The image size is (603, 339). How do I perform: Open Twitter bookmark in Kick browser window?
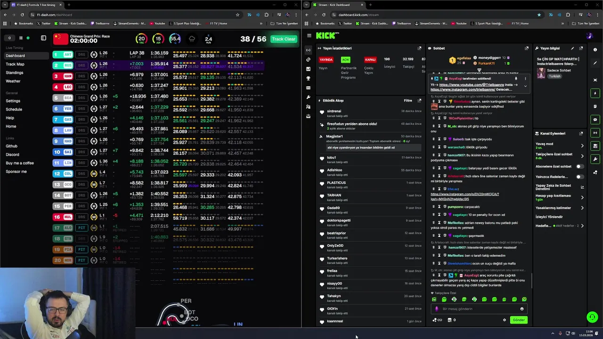click(x=345, y=23)
